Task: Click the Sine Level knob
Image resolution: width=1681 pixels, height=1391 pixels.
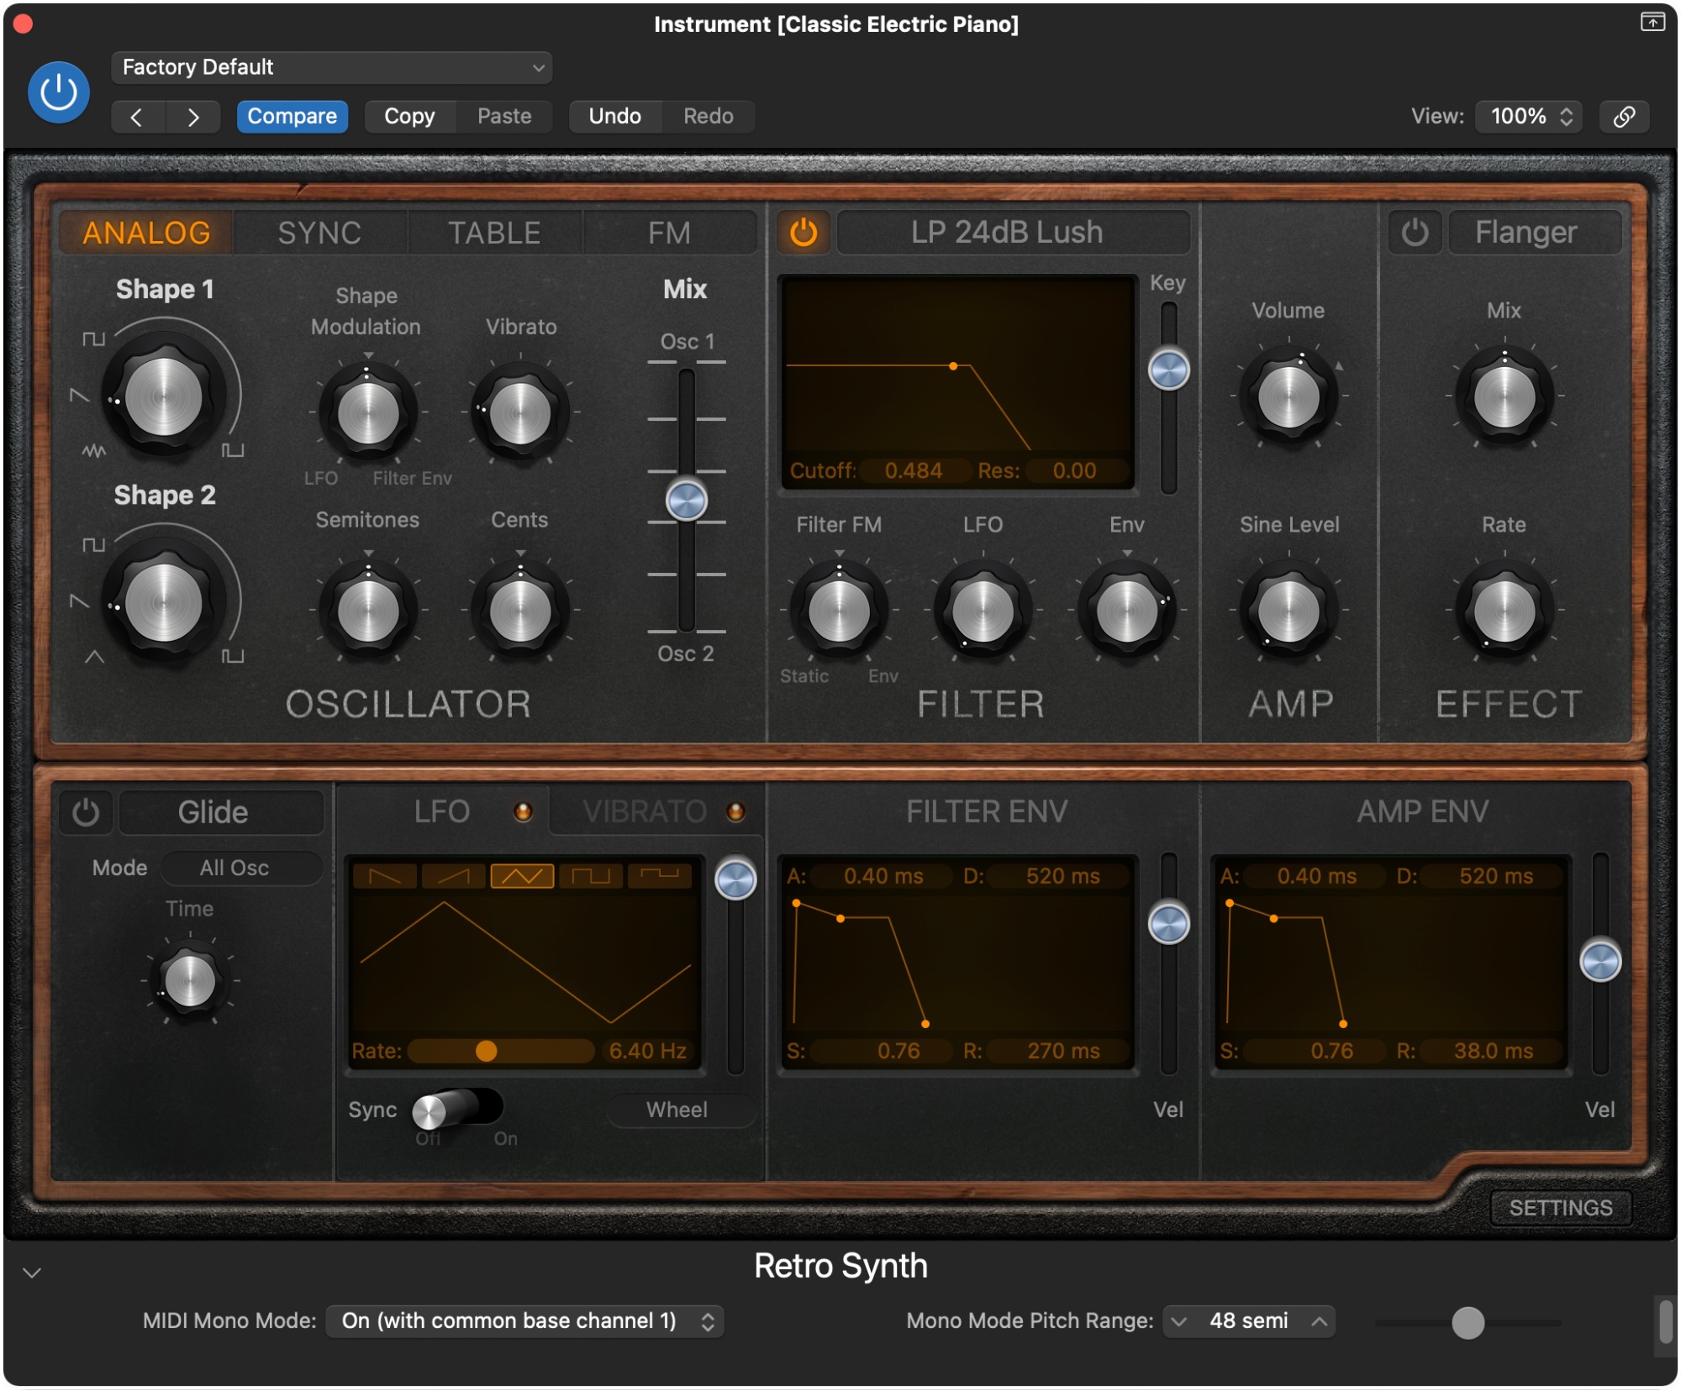Action: pos(1288,611)
